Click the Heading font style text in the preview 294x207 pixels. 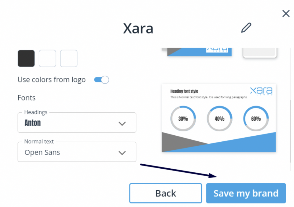pyautogui.click(x=184, y=91)
